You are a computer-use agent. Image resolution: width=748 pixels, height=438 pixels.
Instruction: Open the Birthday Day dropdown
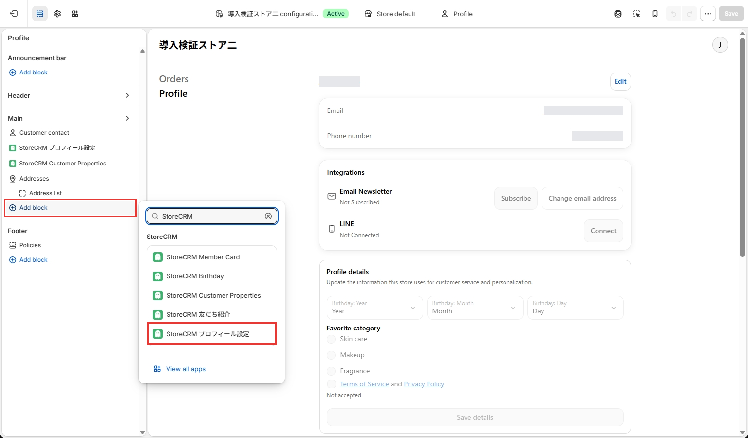point(575,308)
